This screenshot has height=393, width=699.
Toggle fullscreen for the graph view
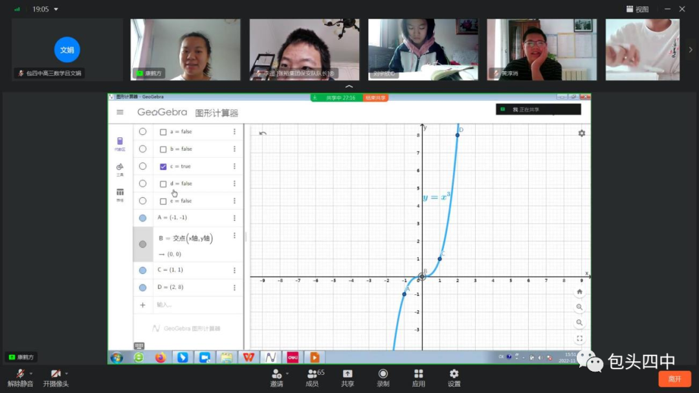pos(579,338)
